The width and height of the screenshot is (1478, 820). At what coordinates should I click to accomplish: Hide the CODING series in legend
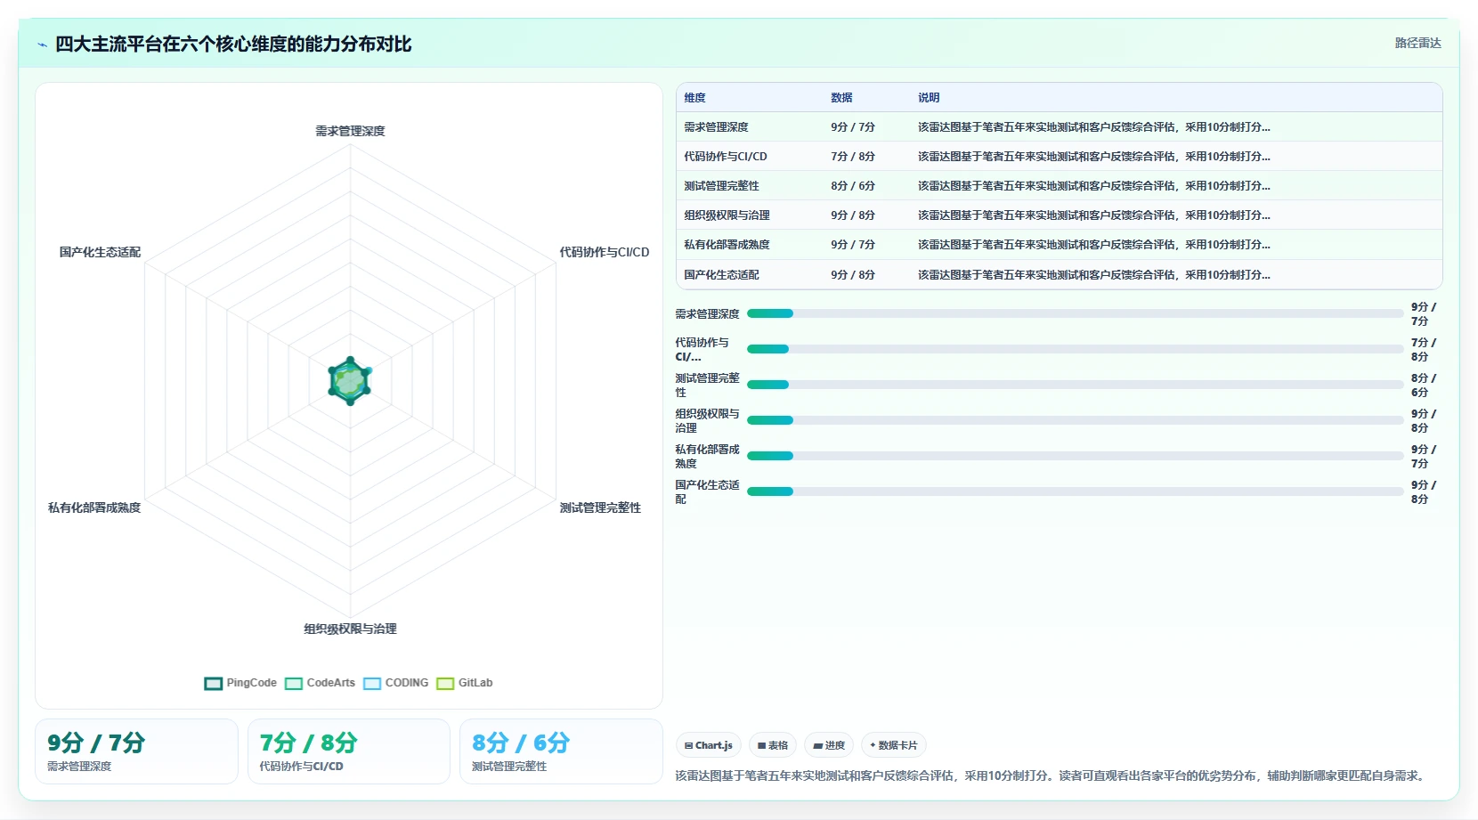tap(396, 683)
